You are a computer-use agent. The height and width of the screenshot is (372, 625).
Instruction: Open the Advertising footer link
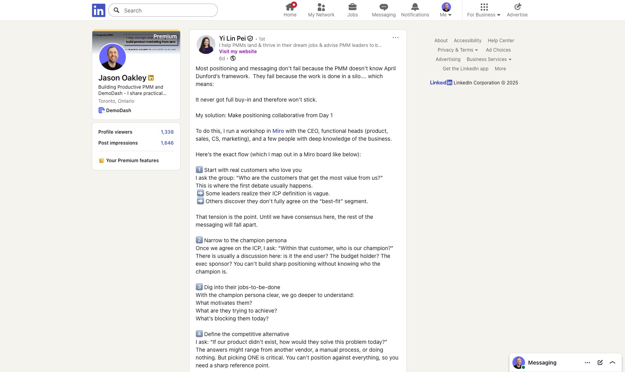pyautogui.click(x=448, y=59)
